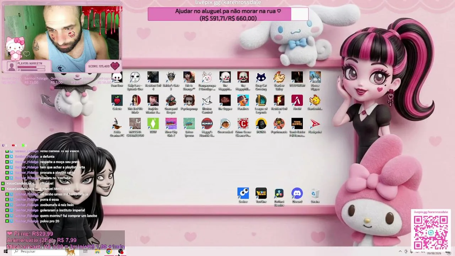Open the Windows Start menu

(5, 252)
